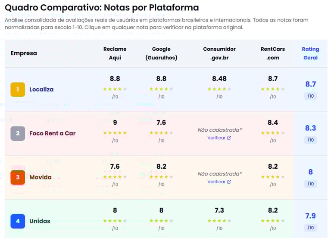This screenshot has height=238, width=331.
Task: Click the Google (Guarulhos) column header
Action: point(161,53)
